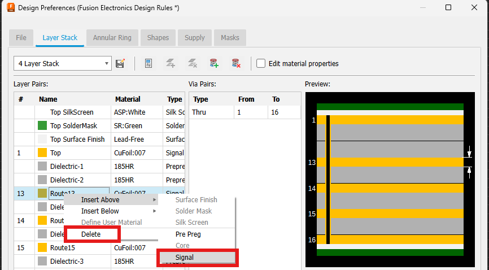Click the Layer Pairs # column header
The width and height of the screenshot is (489, 270).
point(24,99)
